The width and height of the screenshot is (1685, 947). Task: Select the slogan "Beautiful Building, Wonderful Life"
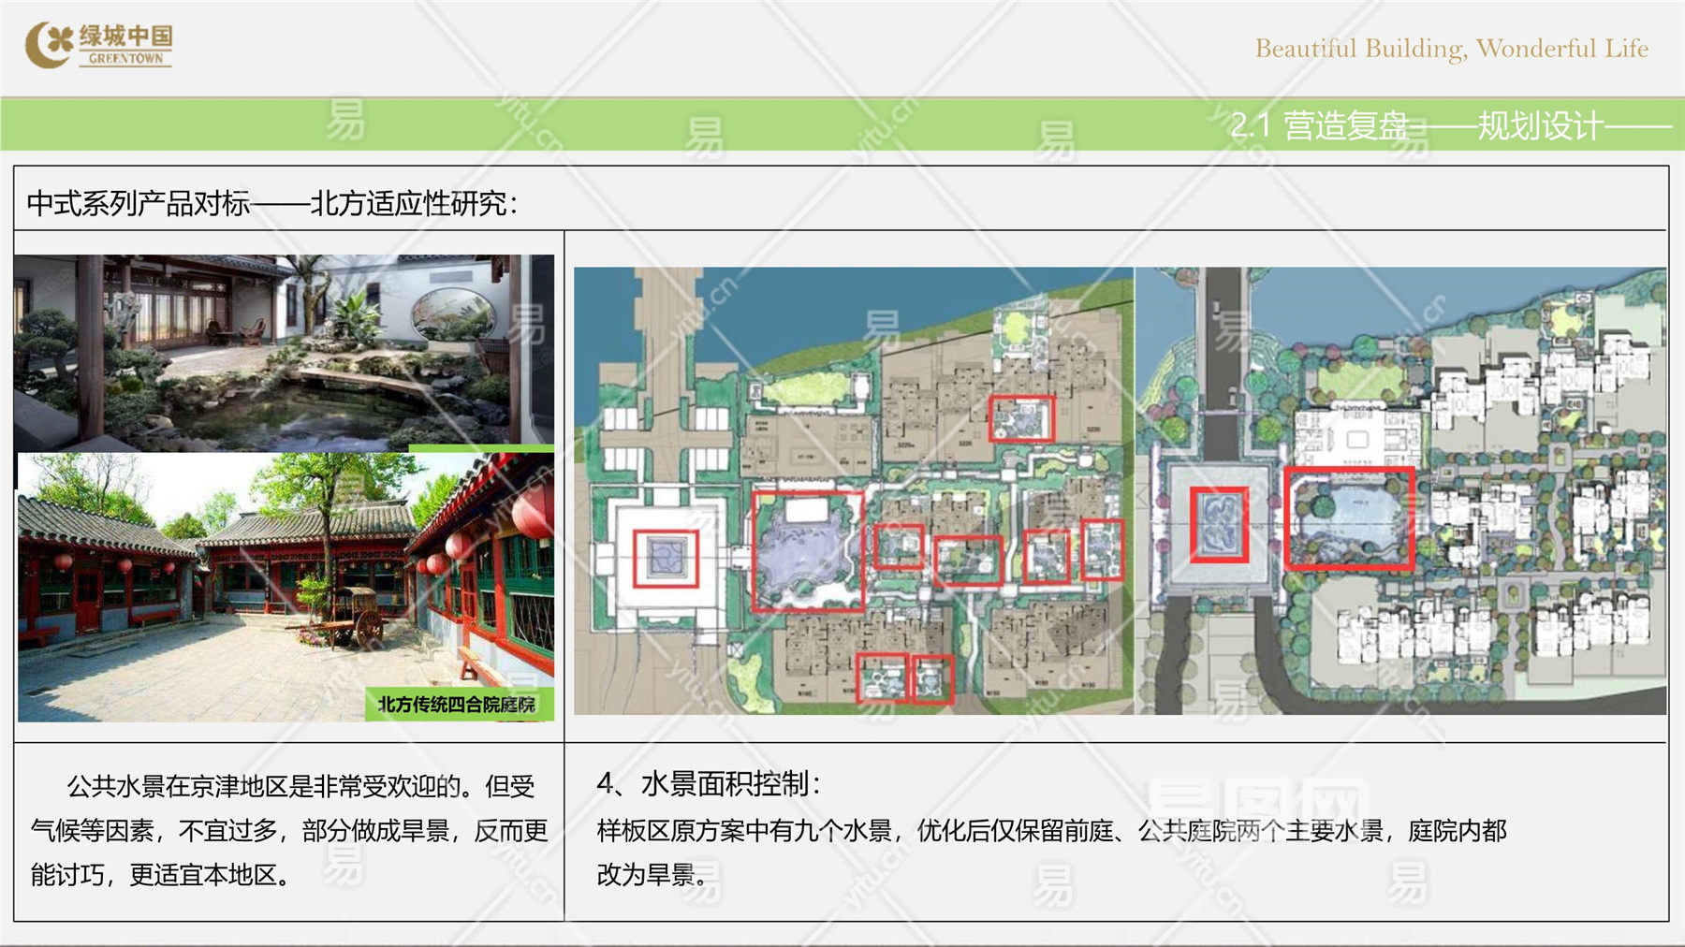pos(1452,49)
